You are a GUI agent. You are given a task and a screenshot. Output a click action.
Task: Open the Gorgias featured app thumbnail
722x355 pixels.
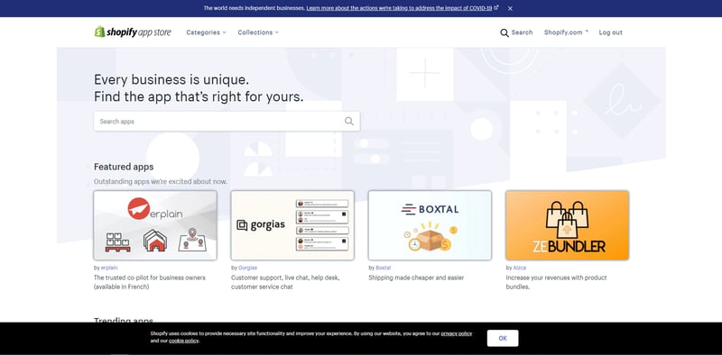(292, 225)
